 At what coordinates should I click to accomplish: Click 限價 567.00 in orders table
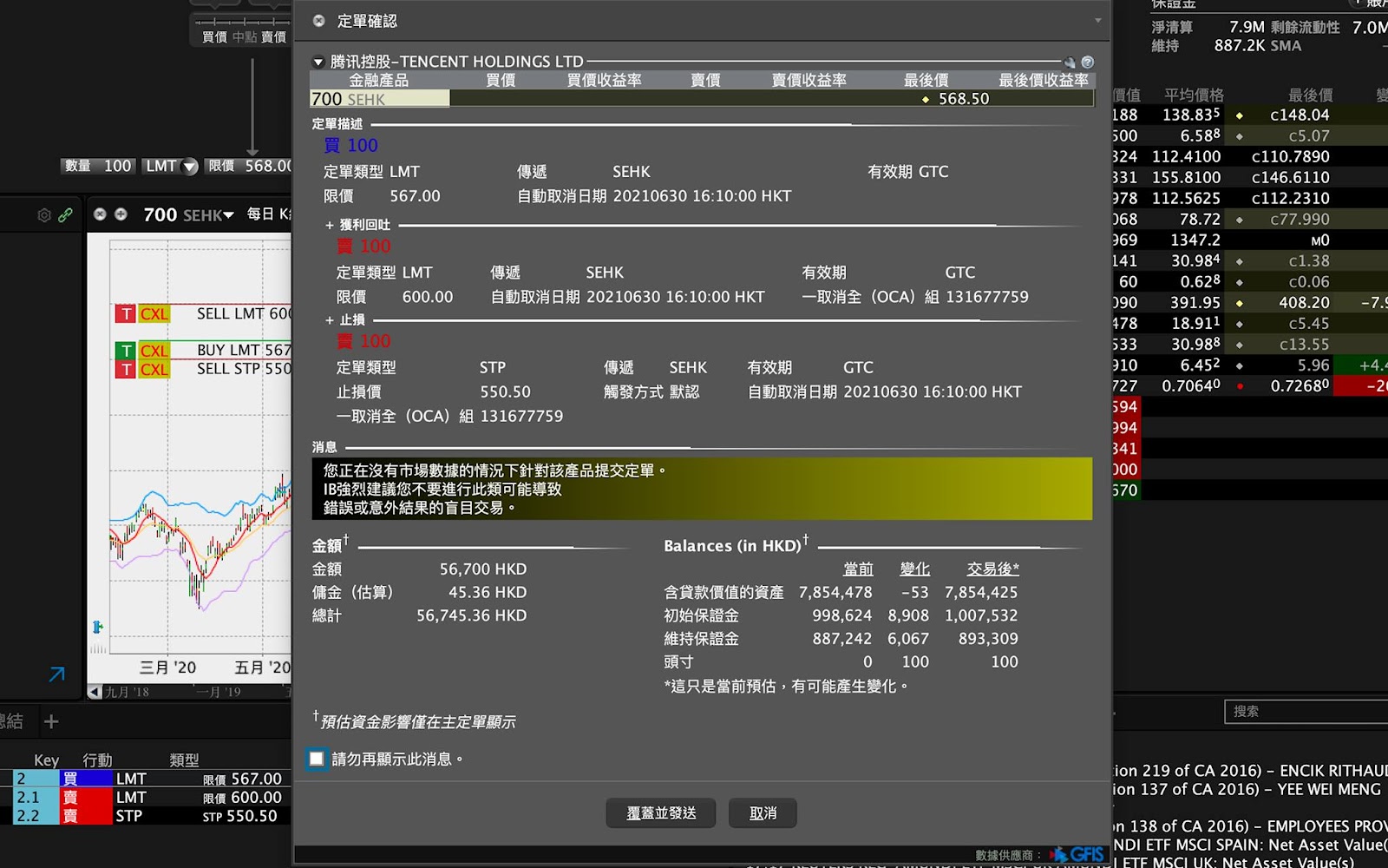[x=242, y=779]
